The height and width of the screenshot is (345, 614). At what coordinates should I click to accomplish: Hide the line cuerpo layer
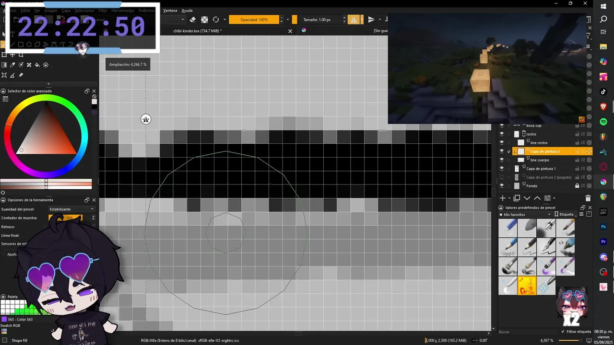point(502,160)
